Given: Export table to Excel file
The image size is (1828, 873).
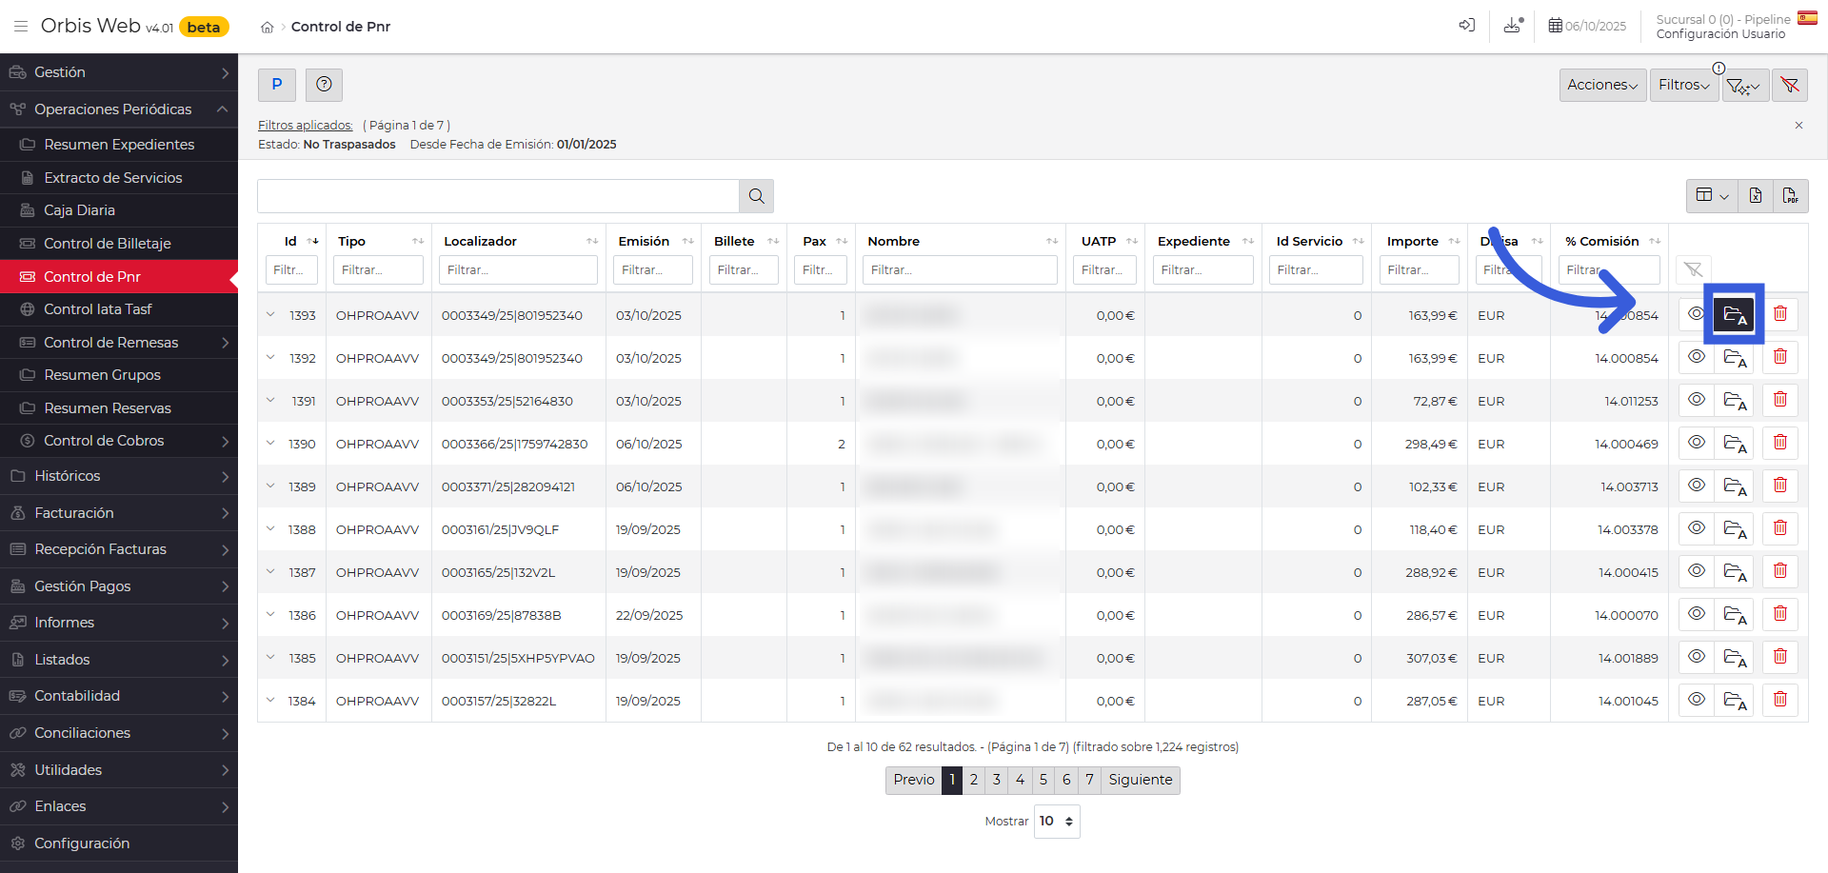Looking at the screenshot, I should pos(1755,195).
